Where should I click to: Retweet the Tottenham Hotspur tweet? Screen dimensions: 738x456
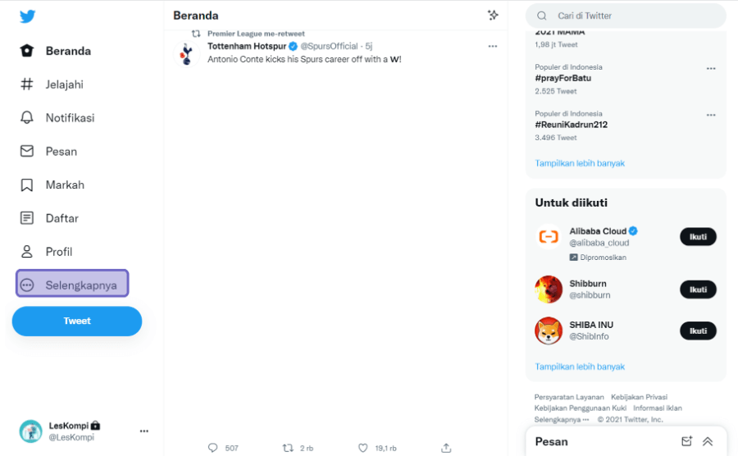pos(288,448)
